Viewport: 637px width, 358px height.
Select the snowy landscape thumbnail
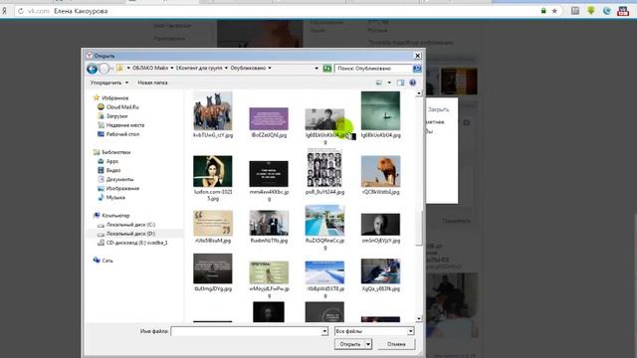[324, 272]
